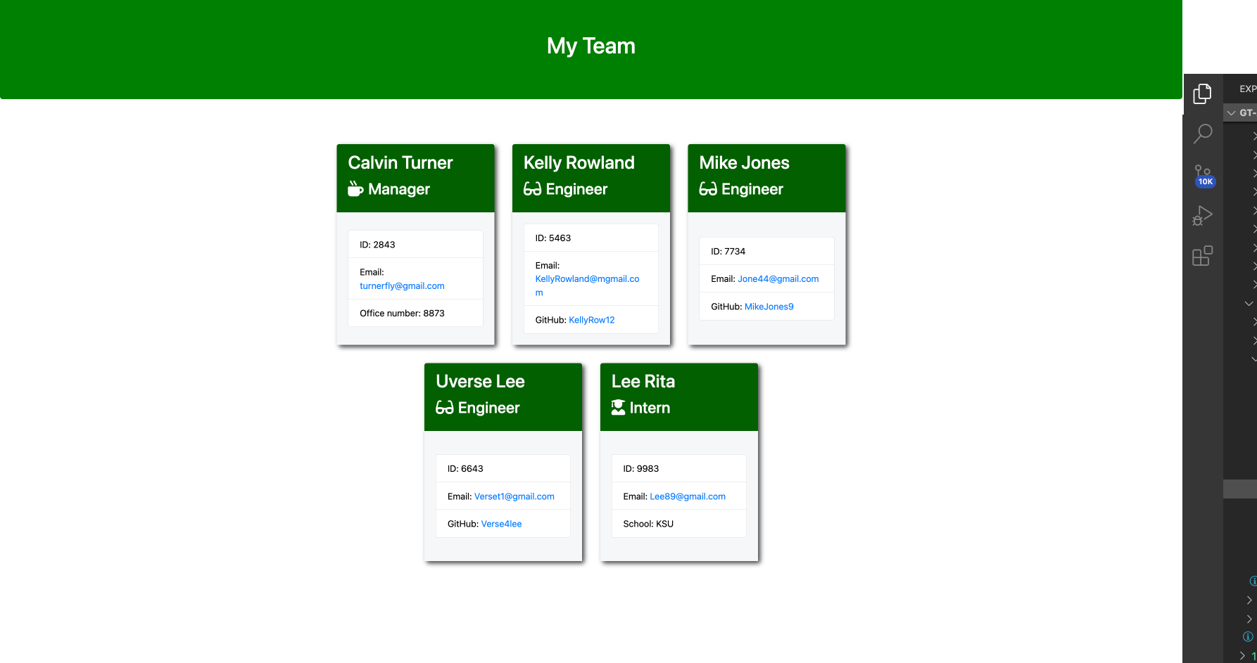Viewport: 1257px width, 663px height.
Task: Click the Jone44@gmail.com email link
Action: tap(778, 279)
